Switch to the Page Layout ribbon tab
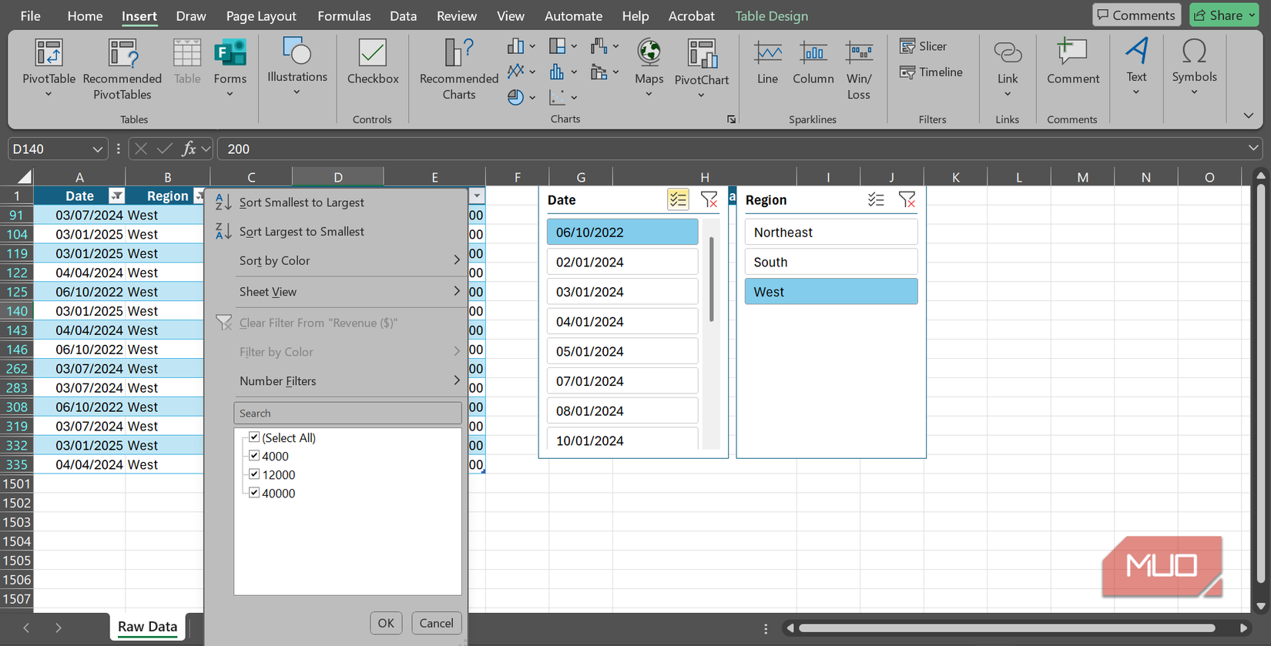The height and width of the screenshot is (646, 1271). point(260,16)
